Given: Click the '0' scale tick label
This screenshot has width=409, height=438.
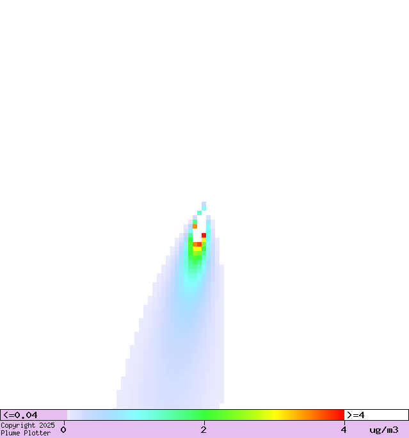Looking at the screenshot, I should pyautogui.click(x=63, y=430).
